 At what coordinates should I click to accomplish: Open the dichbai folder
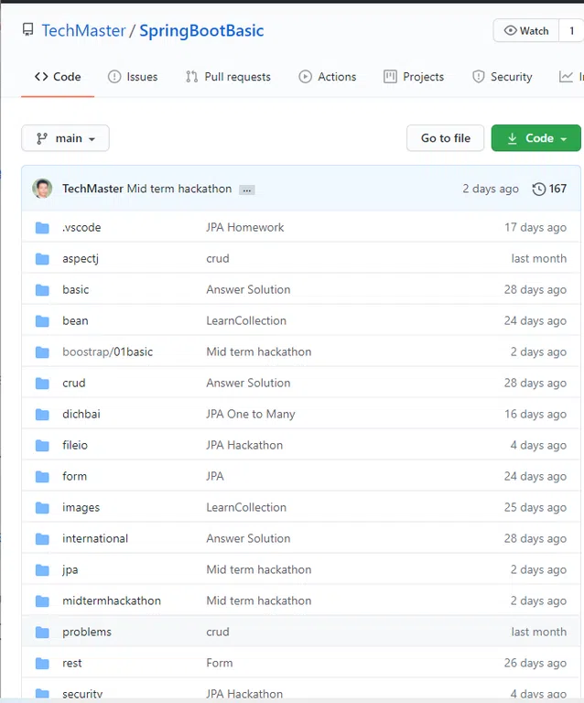81,414
